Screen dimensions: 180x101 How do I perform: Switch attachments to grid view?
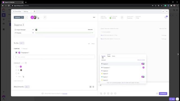tap(91, 87)
